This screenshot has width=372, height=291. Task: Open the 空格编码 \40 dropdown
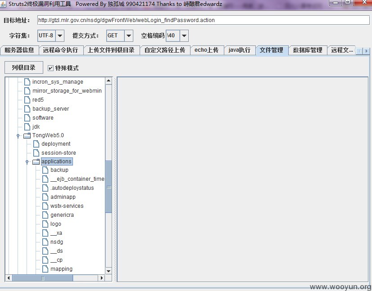coord(184,36)
